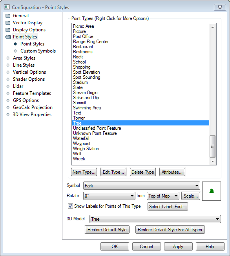Open the General folder icon
This screenshot has height=256, width=230.
pos(8,16)
